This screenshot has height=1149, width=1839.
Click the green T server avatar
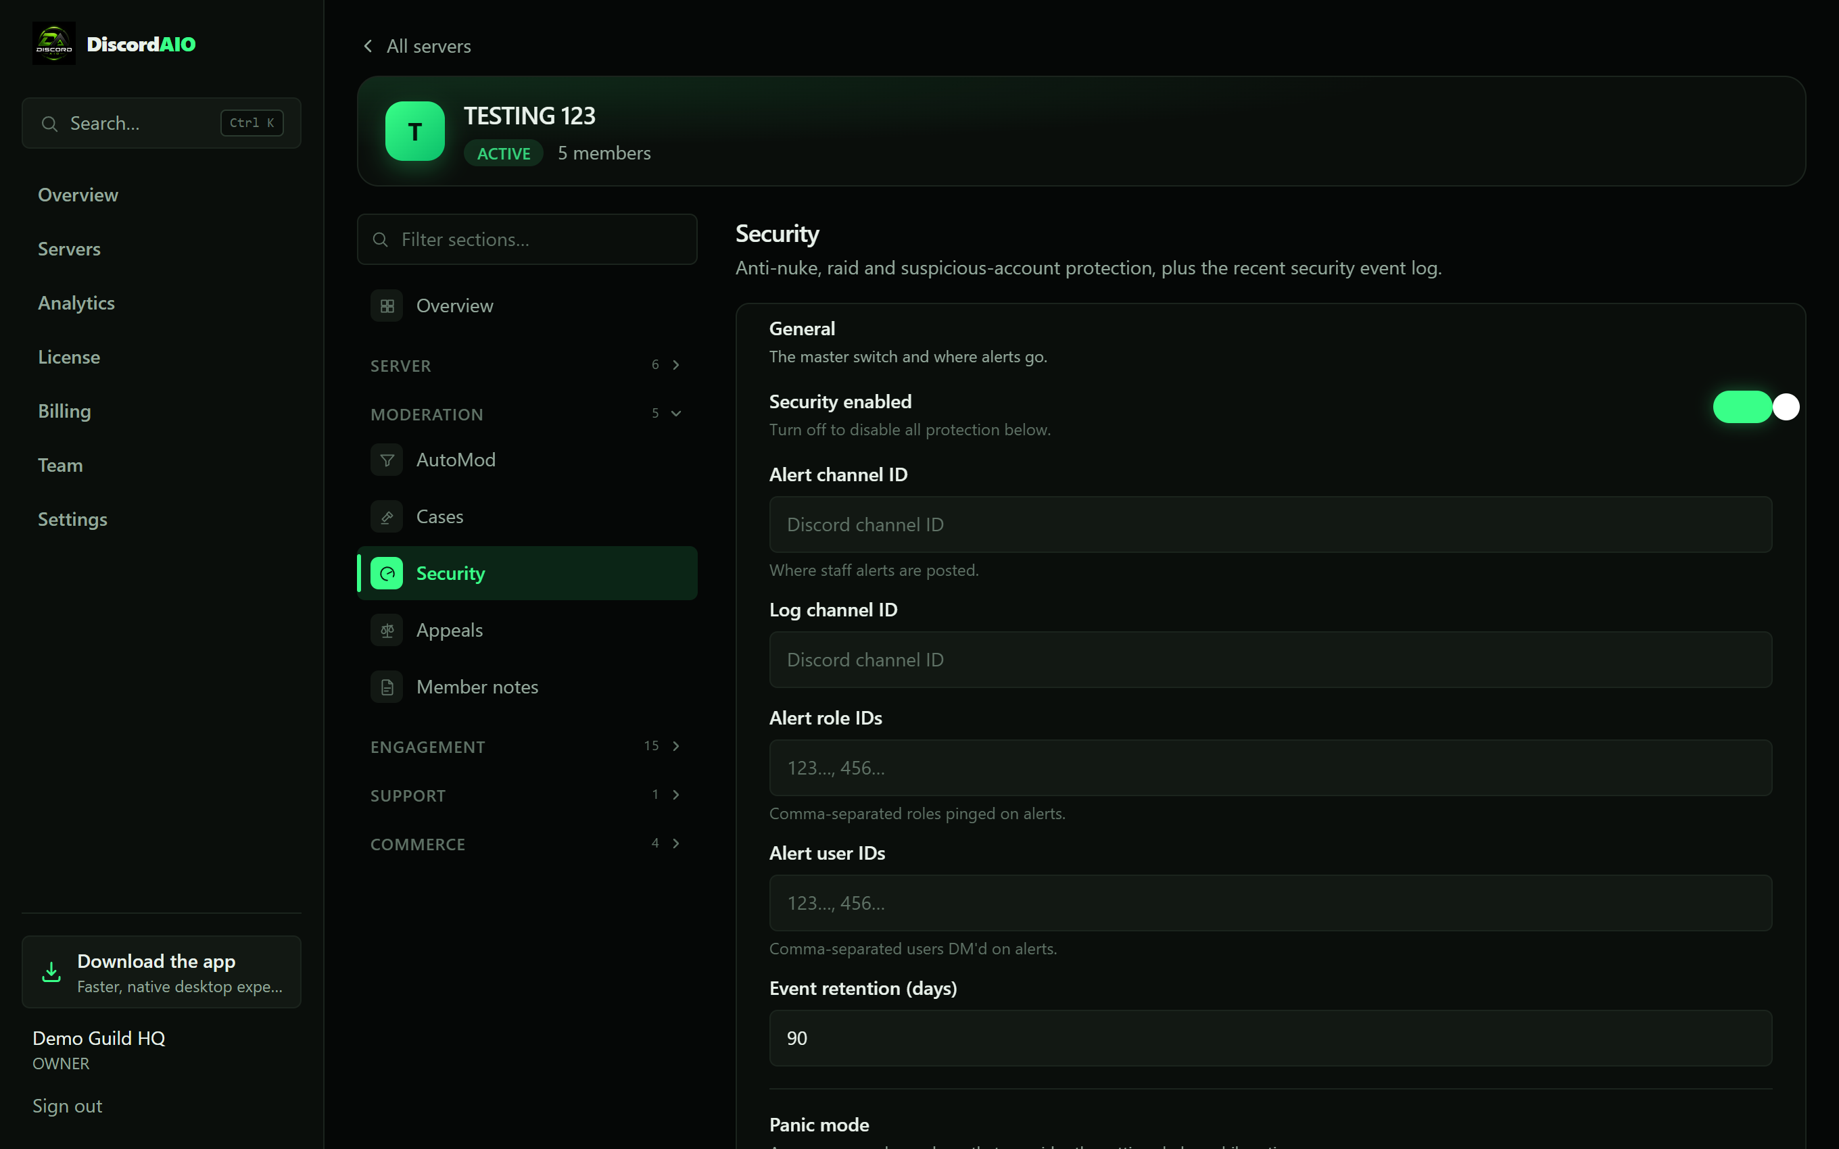415,130
